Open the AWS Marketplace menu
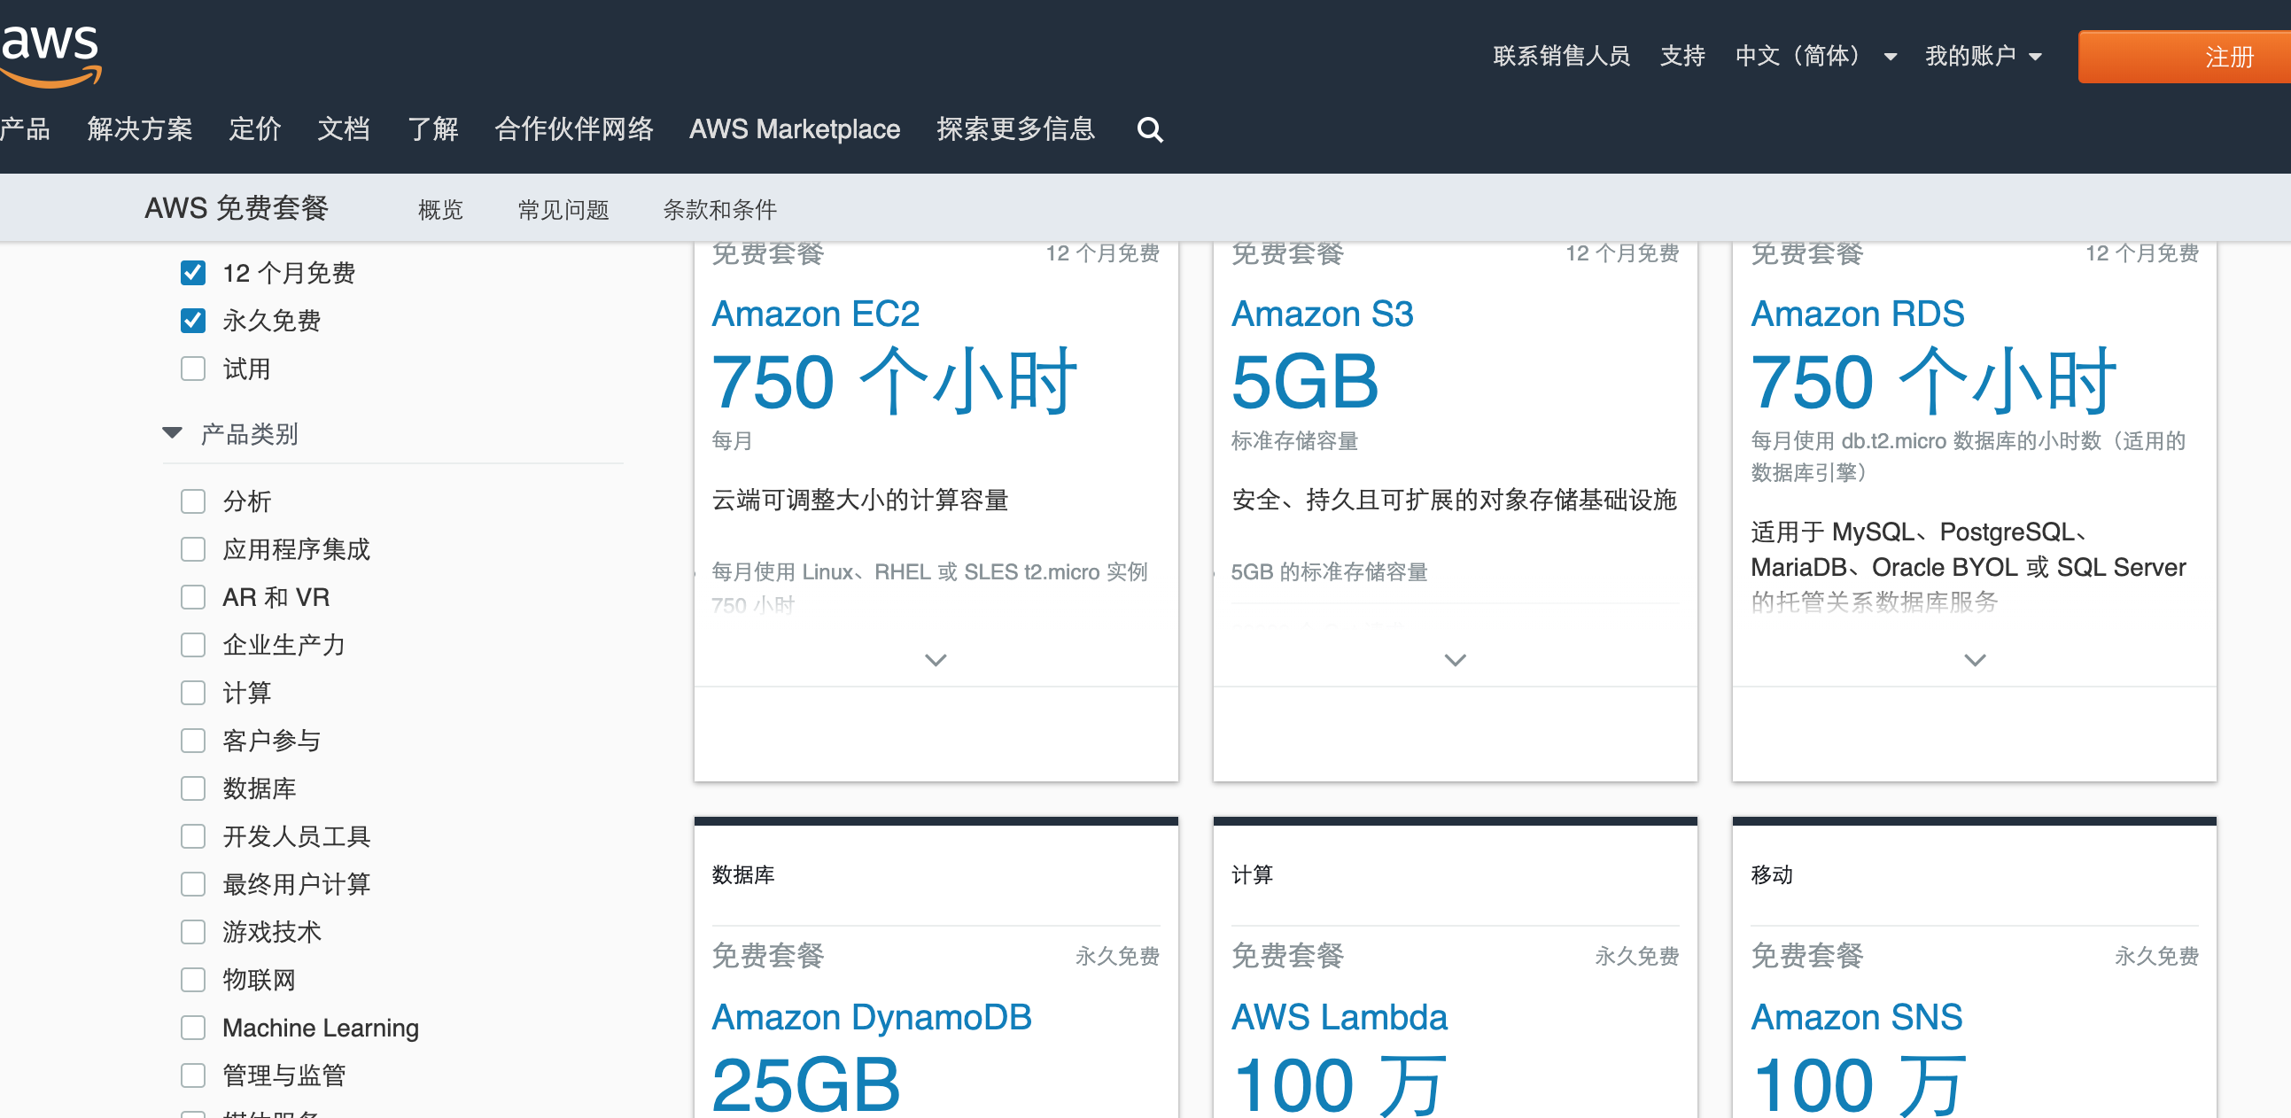The height and width of the screenshot is (1118, 2291). (793, 130)
